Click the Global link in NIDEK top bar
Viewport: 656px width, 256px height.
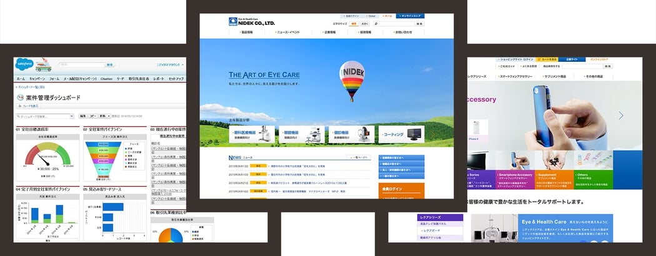point(372,16)
